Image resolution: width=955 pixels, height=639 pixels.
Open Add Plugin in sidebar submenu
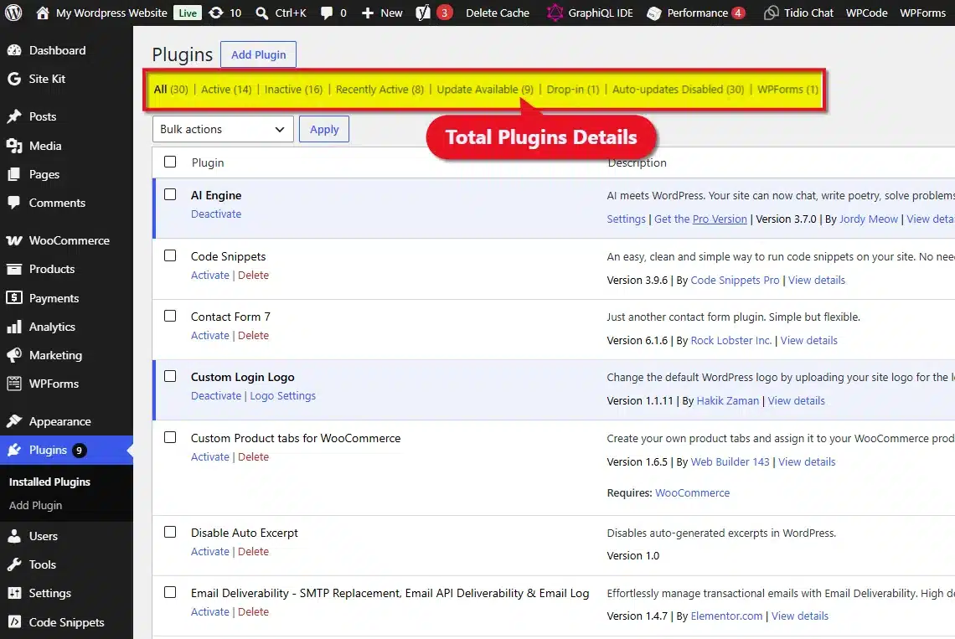35,506
